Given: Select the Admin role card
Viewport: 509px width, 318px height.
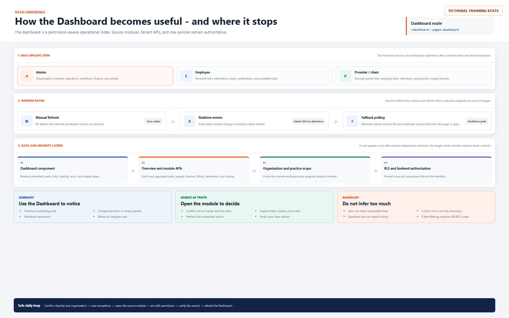Looking at the screenshot, I should (95, 76).
